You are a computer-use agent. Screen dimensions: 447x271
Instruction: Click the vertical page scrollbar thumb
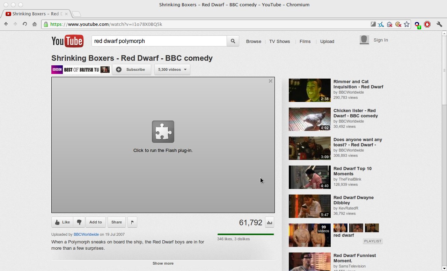pos(444,70)
